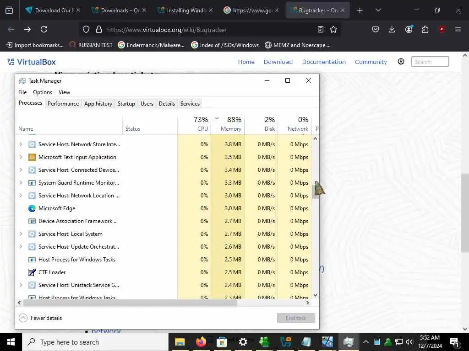This screenshot has width=469, height=351.
Task: Open the Documentation link on VirtualBox site
Action: 324,62
